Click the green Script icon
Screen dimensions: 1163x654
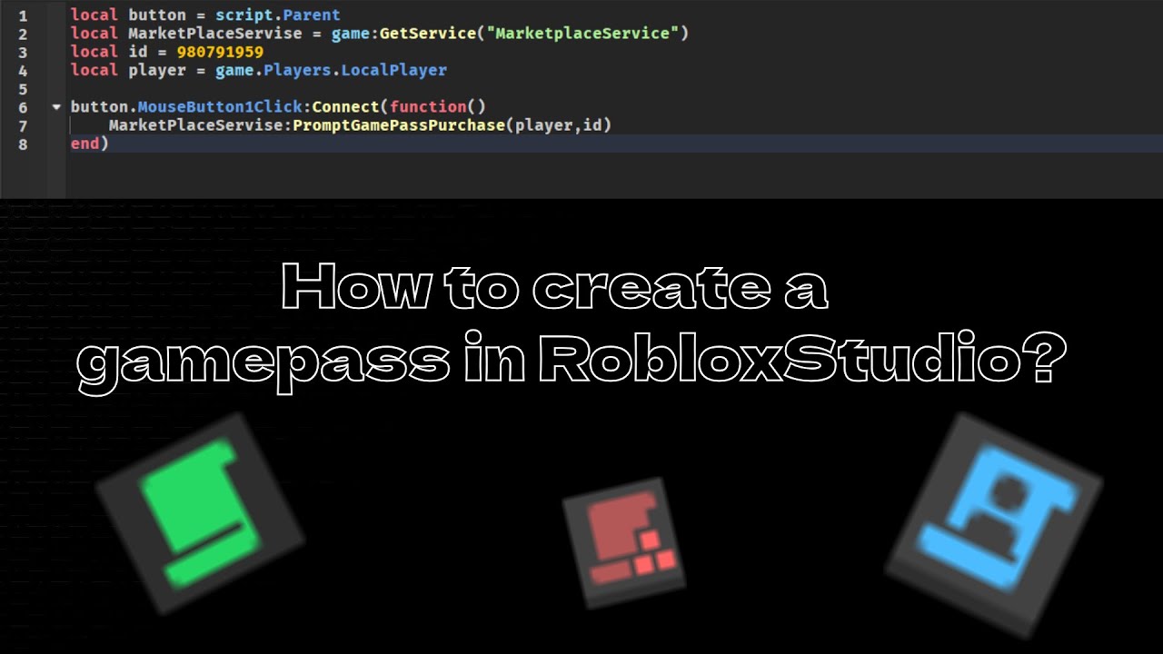[200, 514]
